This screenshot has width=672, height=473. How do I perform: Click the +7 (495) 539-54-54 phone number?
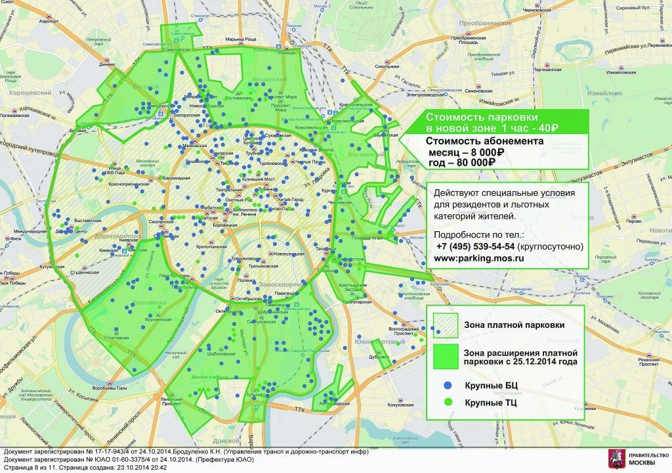[475, 245]
